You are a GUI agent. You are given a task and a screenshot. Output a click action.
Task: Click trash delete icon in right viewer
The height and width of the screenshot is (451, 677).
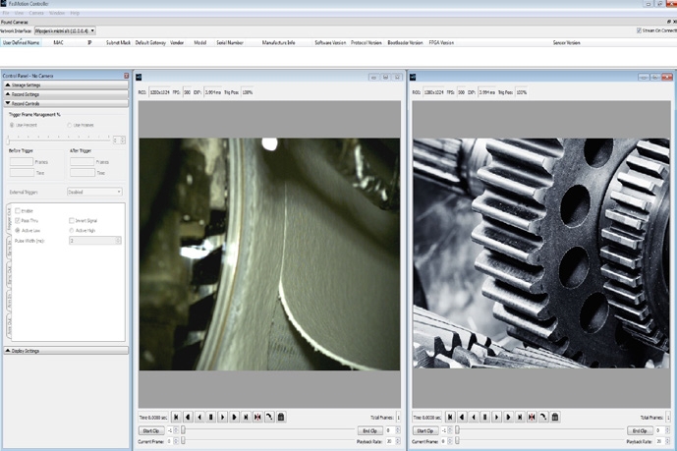555,417
